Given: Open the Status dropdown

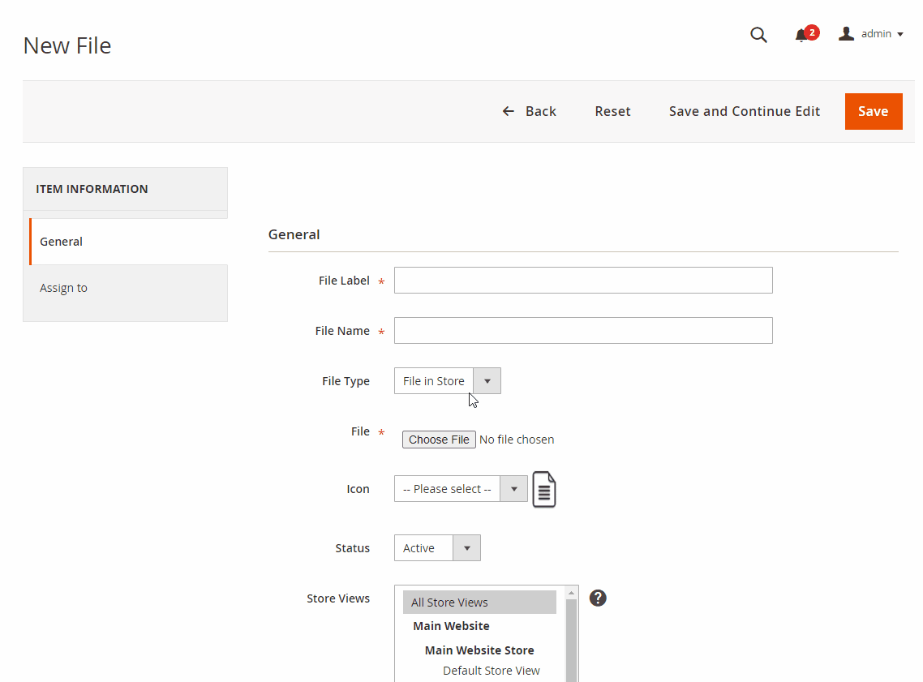Looking at the screenshot, I should click(437, 548).
